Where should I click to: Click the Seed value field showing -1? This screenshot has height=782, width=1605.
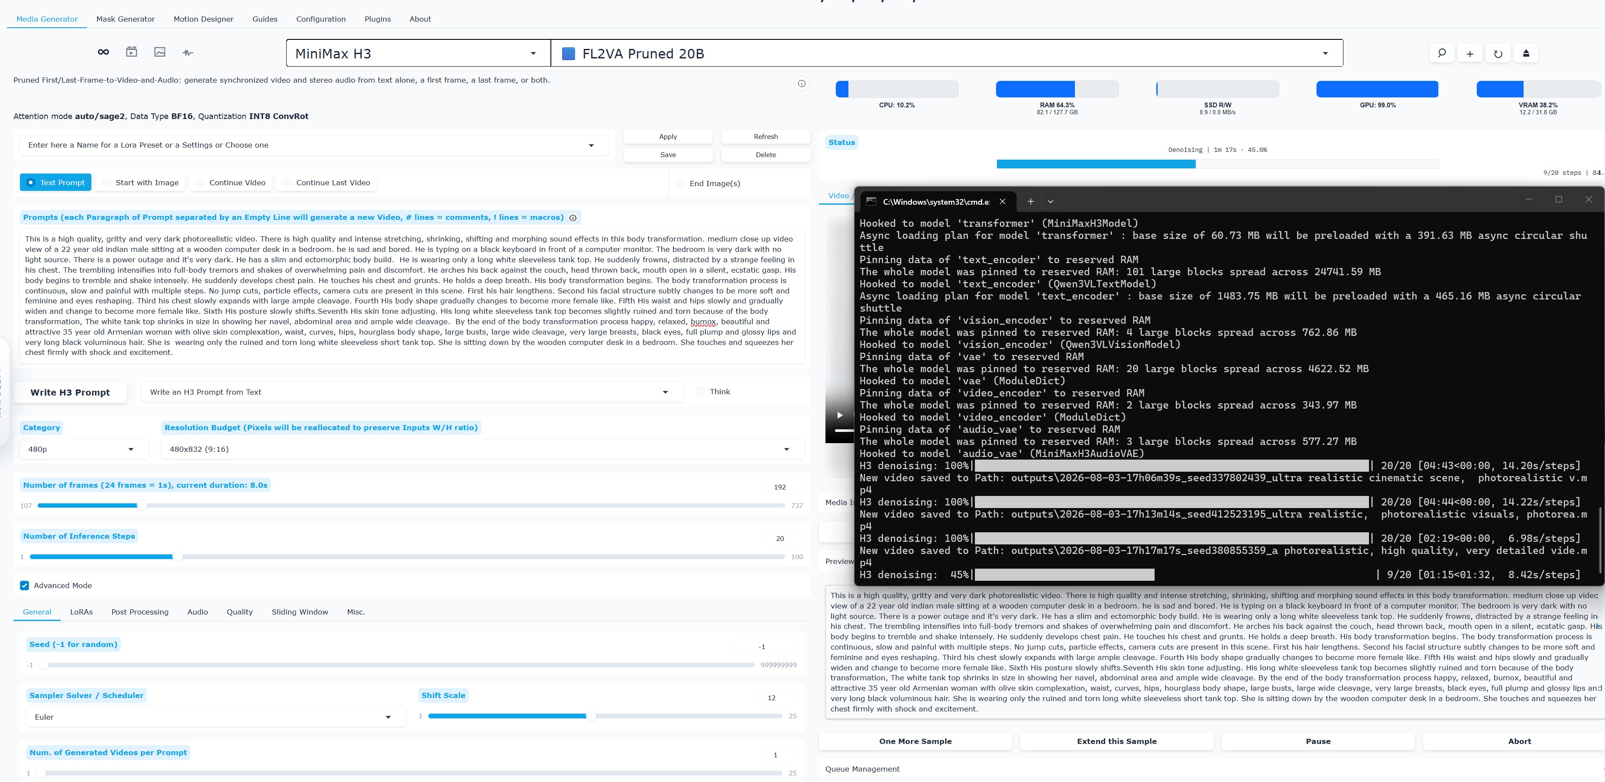[763, 647]
